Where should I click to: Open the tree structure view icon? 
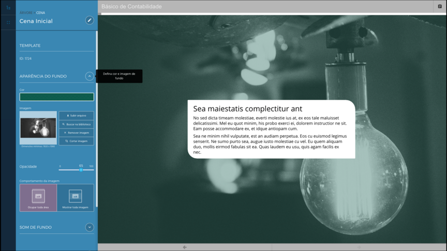pyautogui.click(x=8, y=8)
